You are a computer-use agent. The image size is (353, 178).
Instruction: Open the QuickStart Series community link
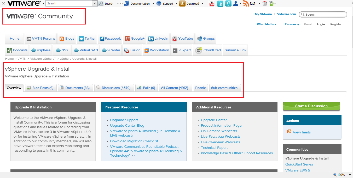click(x=299, y=164)
